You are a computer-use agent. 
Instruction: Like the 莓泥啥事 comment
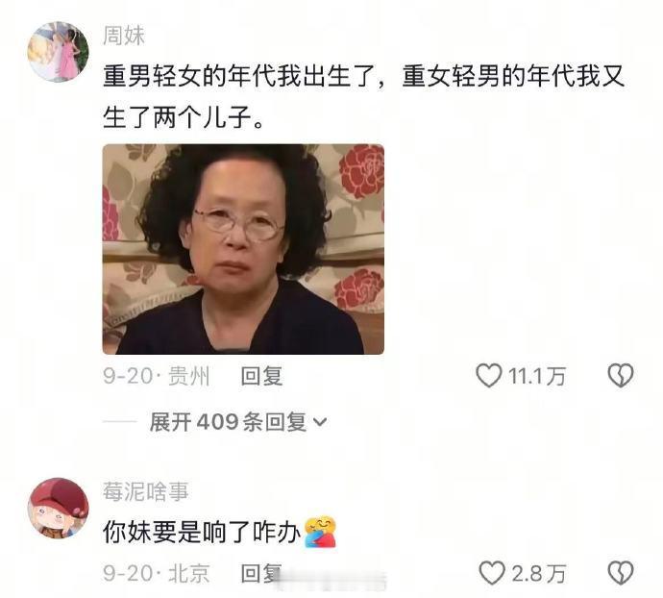(x=492, y=573)
